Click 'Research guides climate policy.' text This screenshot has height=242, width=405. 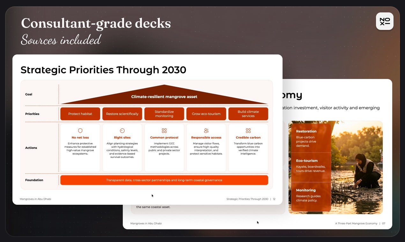[x=308, y=198]
